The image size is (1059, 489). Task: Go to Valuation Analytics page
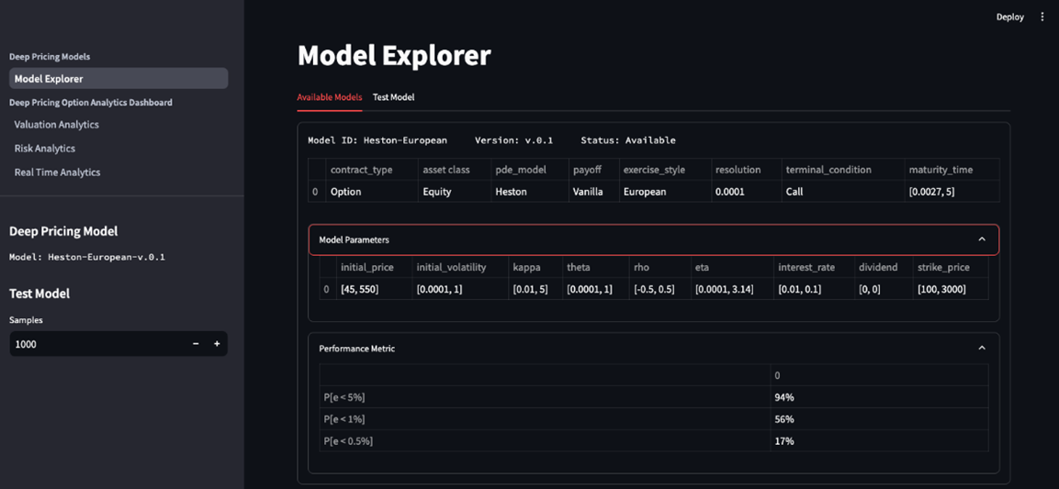[x=56, y=125]
